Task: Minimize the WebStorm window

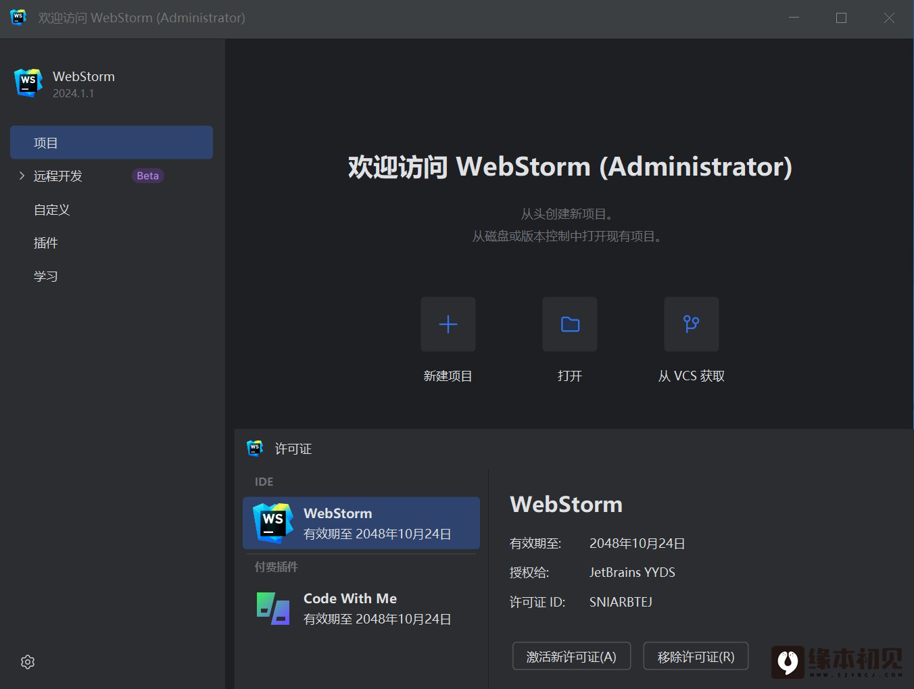Action: [x=794, y=18]
